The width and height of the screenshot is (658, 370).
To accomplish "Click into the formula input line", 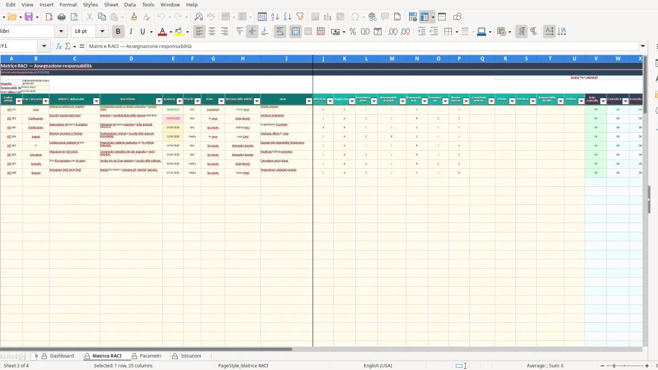I will 362,47.
